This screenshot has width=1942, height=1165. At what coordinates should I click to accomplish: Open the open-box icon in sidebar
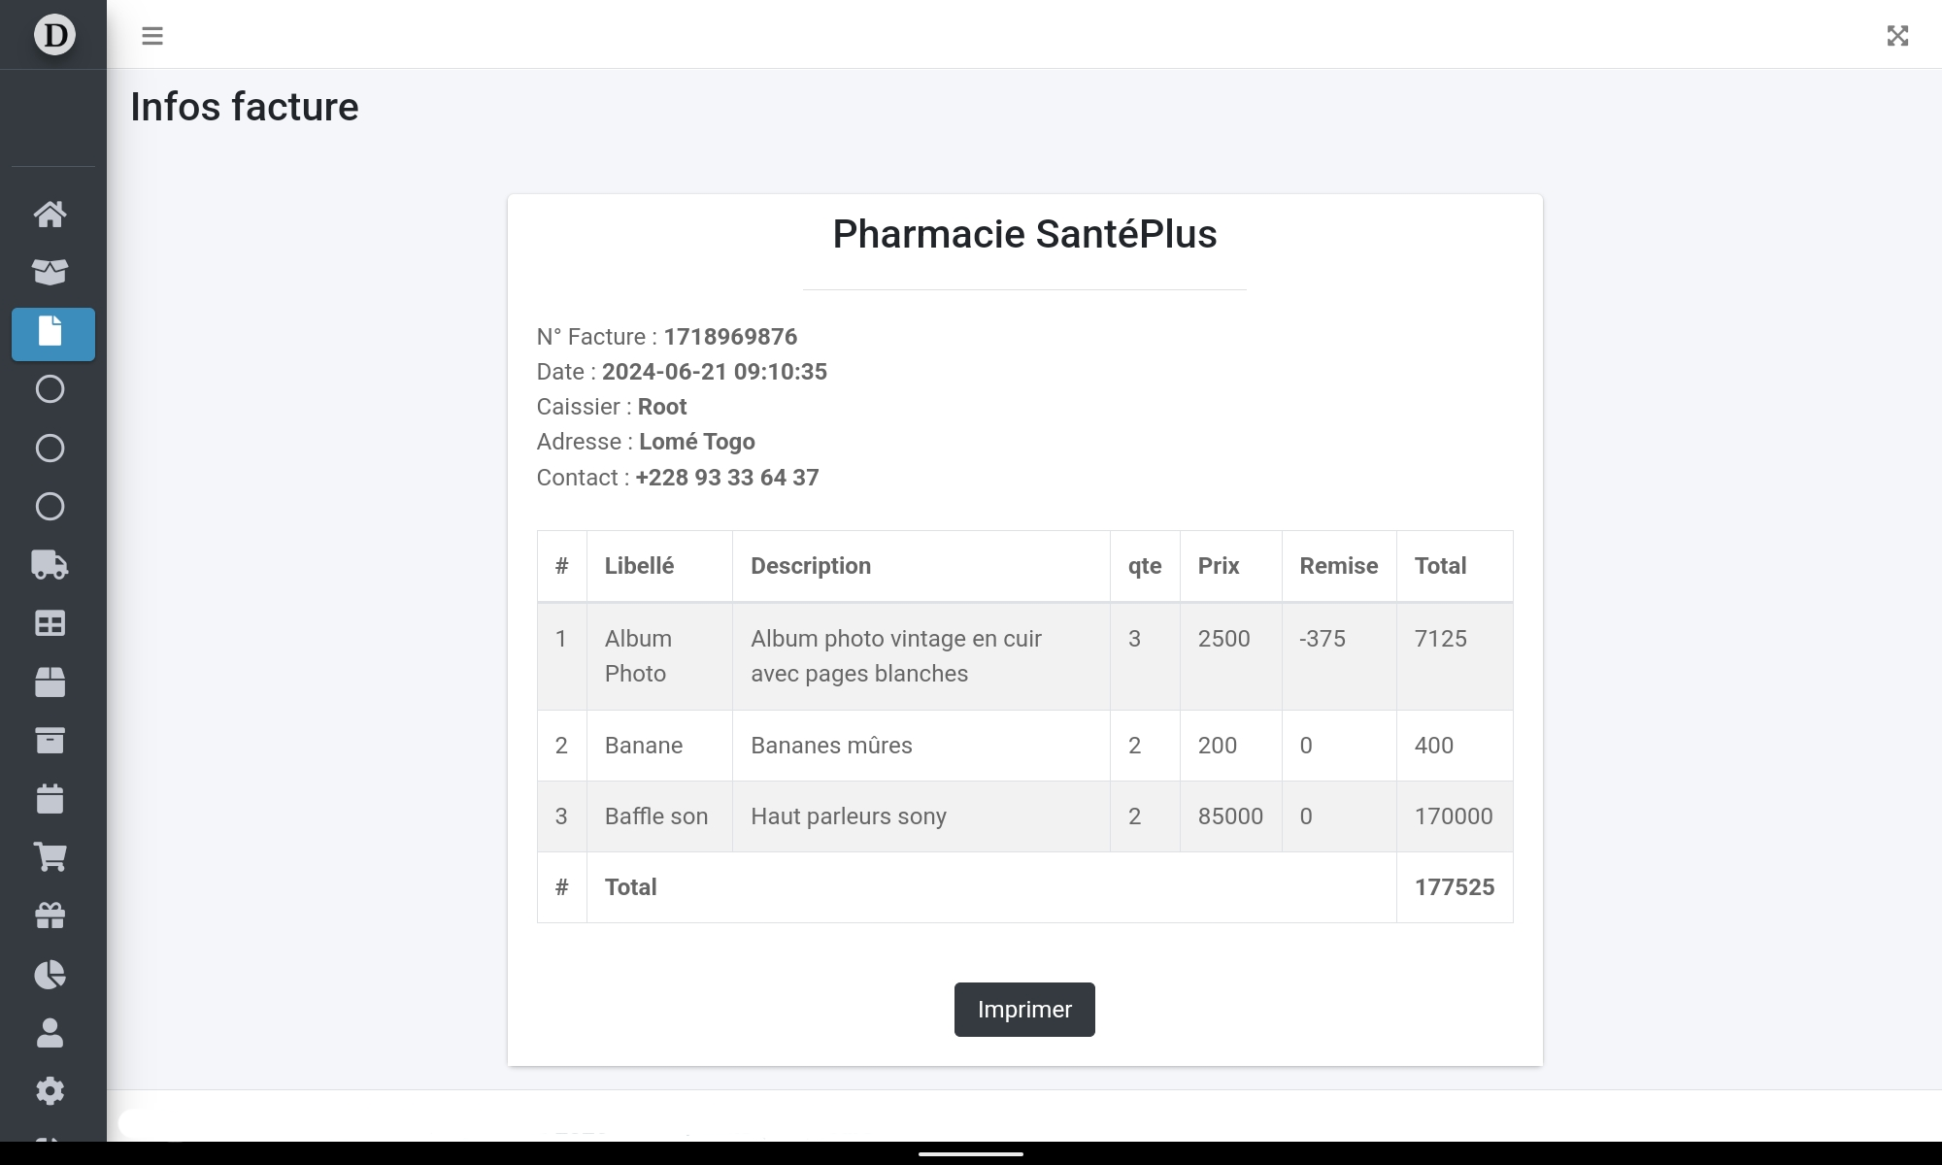pos(50,272)
